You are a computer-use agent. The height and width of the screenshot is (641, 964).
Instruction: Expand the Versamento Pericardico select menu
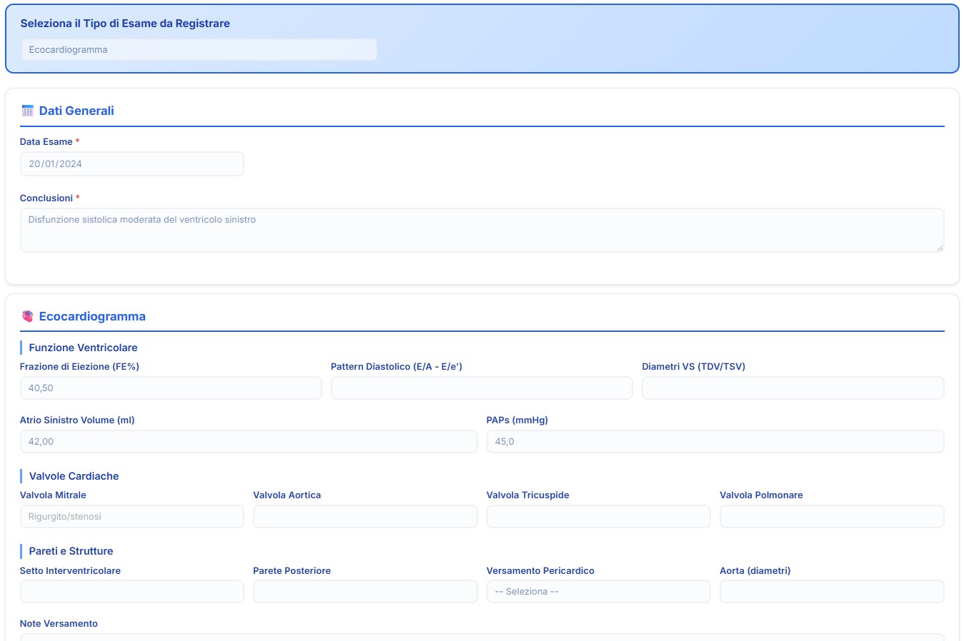tap(598, 592)
